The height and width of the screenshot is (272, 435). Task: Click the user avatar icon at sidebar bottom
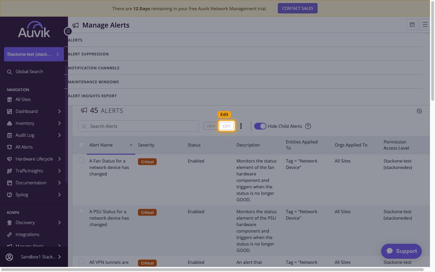10,257
